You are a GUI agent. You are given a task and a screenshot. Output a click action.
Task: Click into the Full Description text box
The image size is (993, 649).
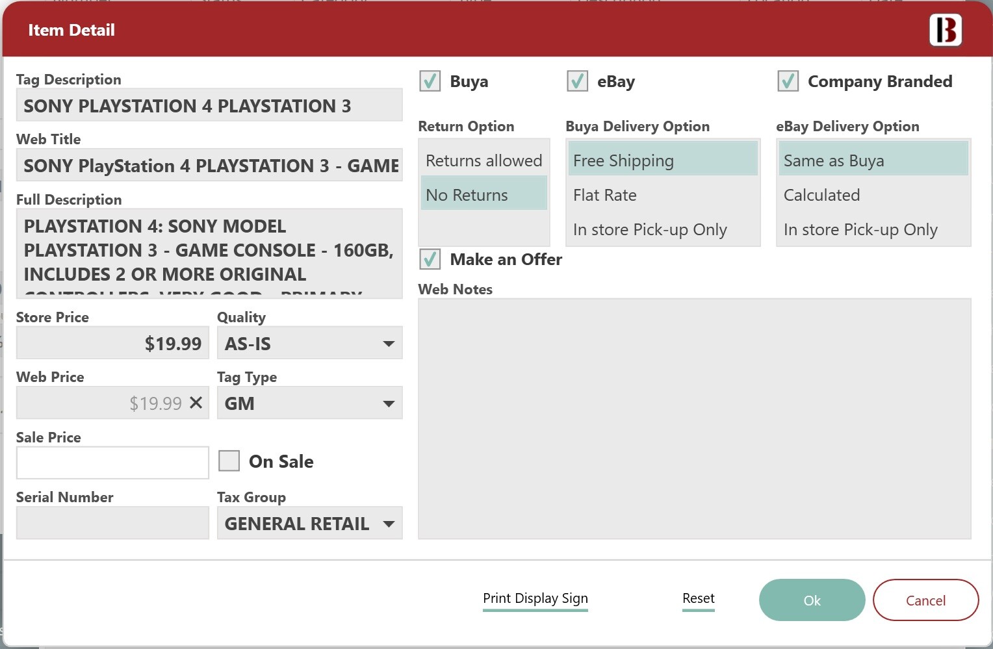coord(209,253)
